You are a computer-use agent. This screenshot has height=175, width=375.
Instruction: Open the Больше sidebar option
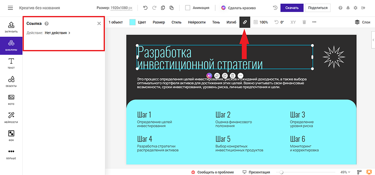point(11,154)
